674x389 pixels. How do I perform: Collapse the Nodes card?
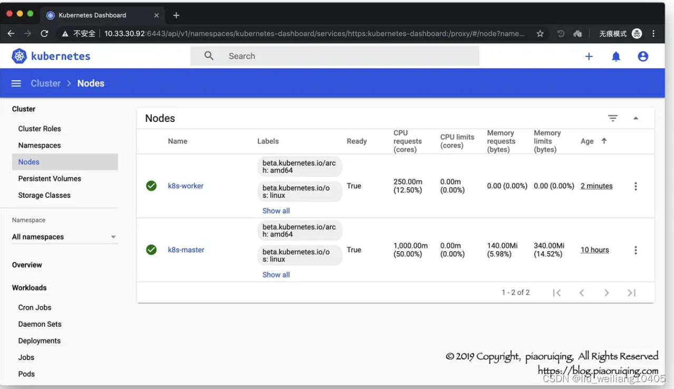coord(636,118)
